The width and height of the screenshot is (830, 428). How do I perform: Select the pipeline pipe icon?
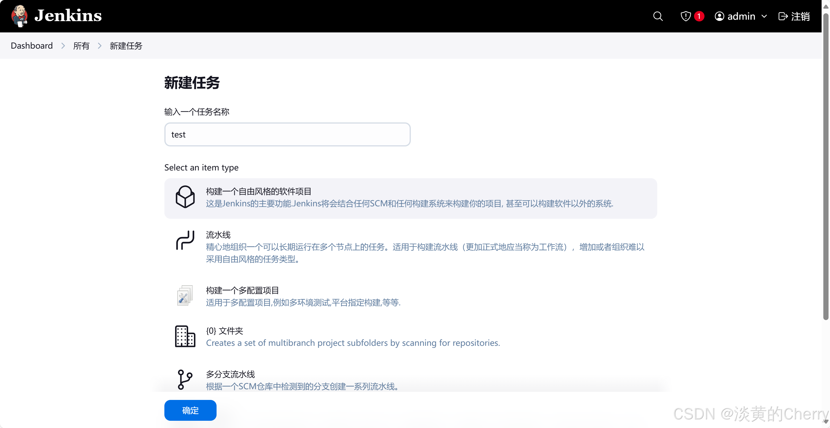click(185, 240)
